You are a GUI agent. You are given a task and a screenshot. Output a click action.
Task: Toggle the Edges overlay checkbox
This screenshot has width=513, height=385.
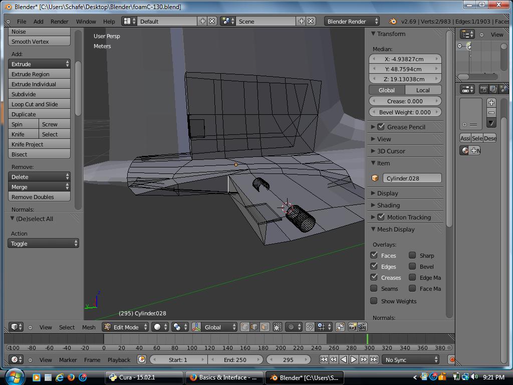coord(374,266)
